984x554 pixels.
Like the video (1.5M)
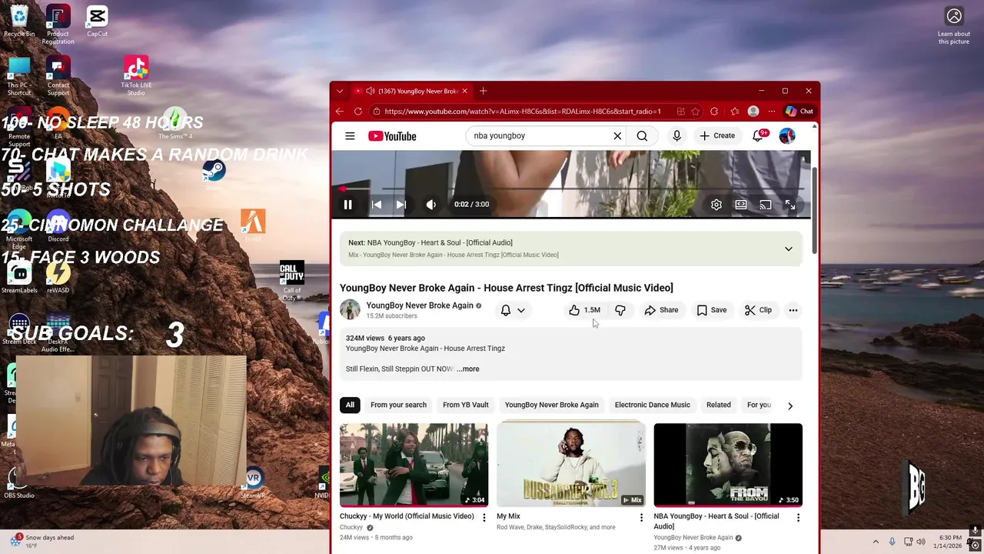584,310
